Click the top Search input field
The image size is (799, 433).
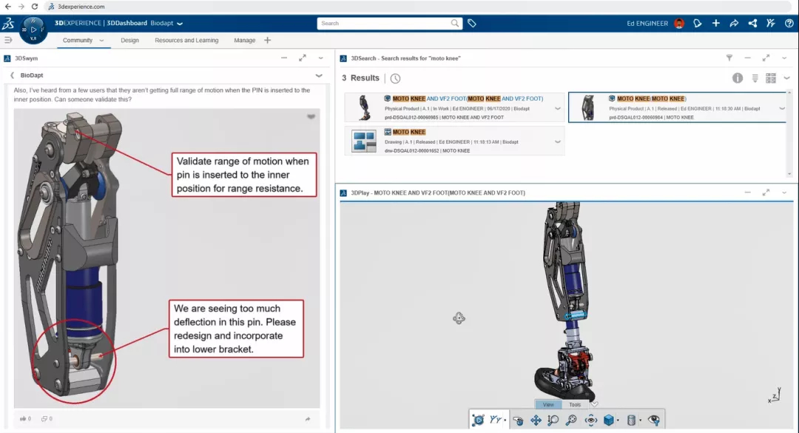tap(389, 23)
